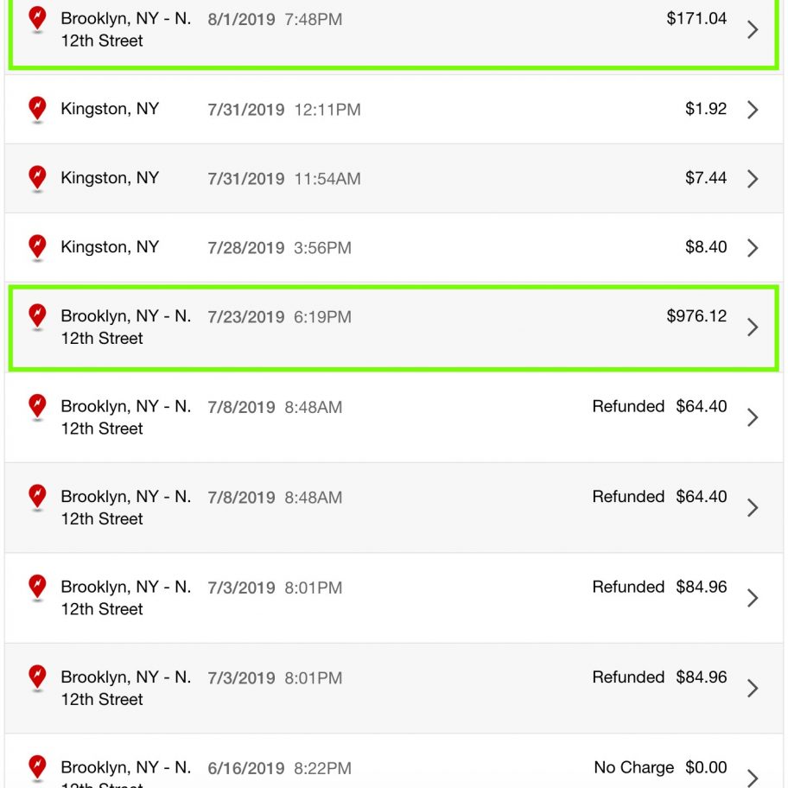Click the pin icon for Kingston 11:54AM entry
788x788 pixels.
click(37, 179)
